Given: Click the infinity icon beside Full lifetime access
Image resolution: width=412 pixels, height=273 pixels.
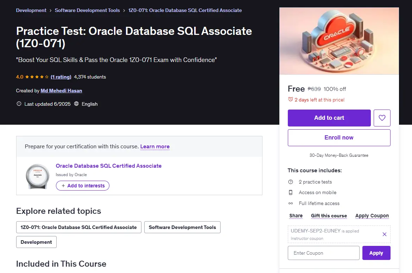Looking at the screenshot, I should [291, 203].
